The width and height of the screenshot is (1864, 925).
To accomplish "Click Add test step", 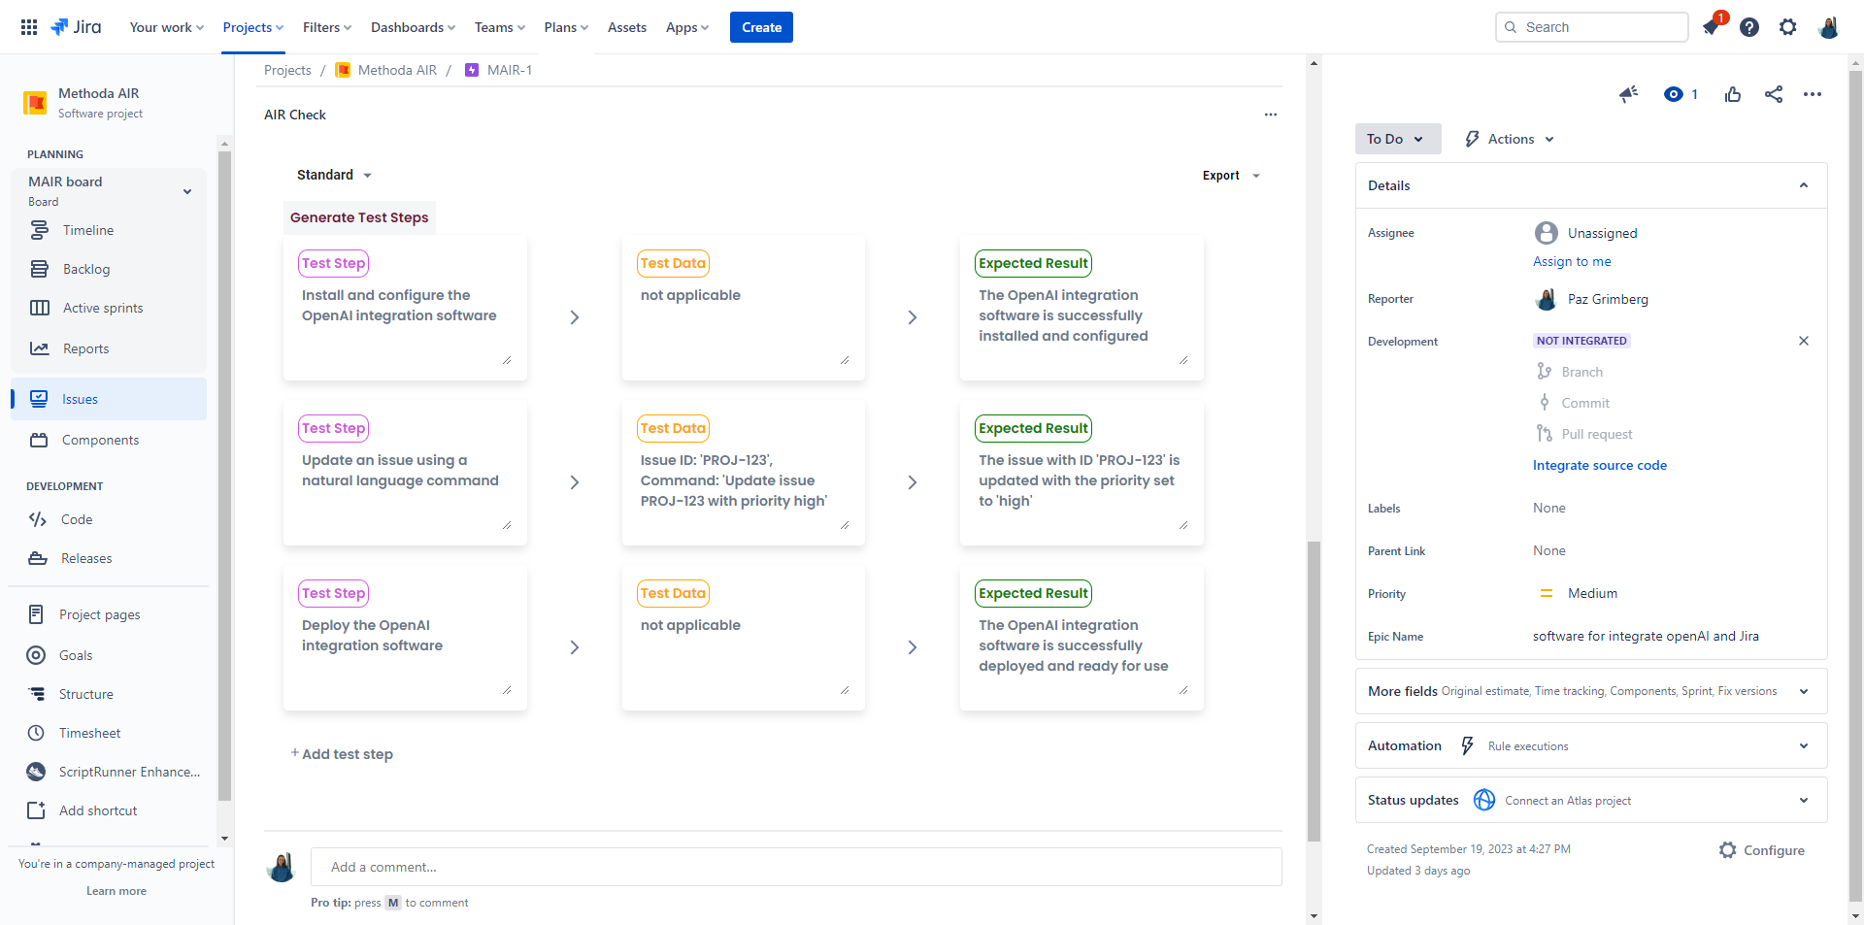I will (x=343, y=754).
